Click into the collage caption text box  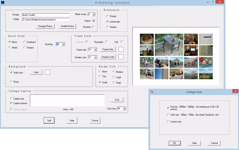67,100
